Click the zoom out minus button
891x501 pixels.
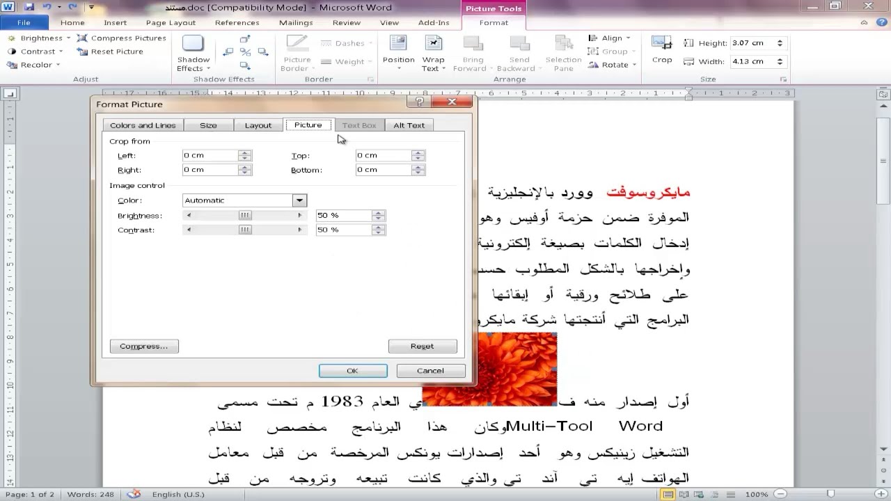780,494
